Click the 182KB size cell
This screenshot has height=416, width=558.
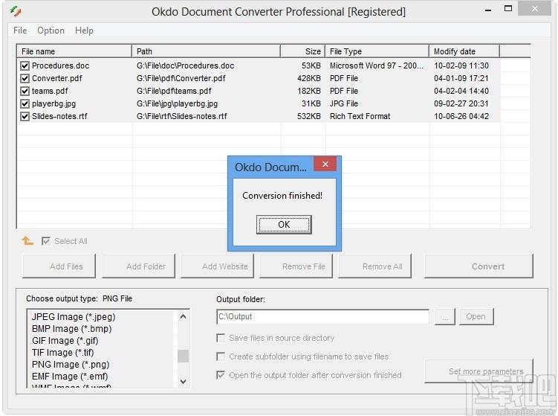309,91
